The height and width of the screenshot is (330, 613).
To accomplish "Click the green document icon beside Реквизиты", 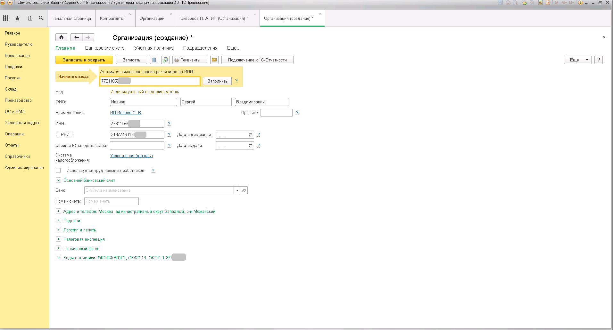I will [165, 60].
